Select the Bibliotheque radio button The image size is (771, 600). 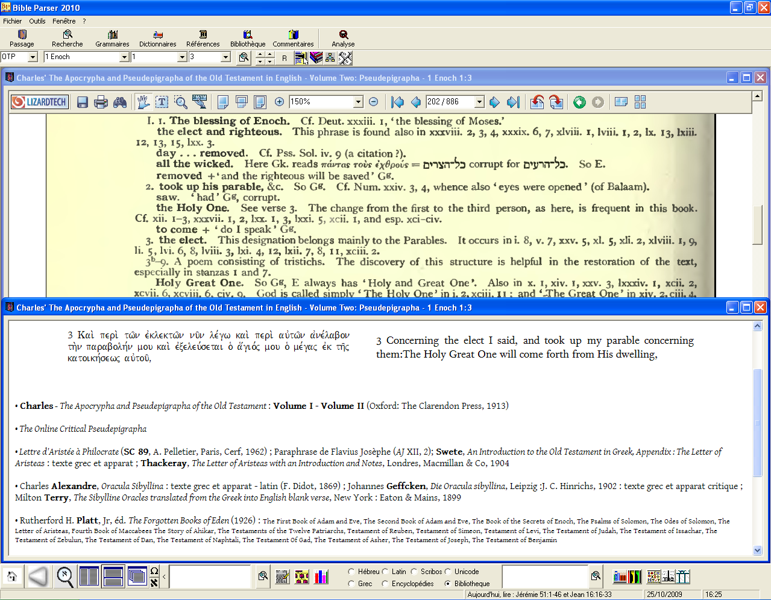coord(448,584)
